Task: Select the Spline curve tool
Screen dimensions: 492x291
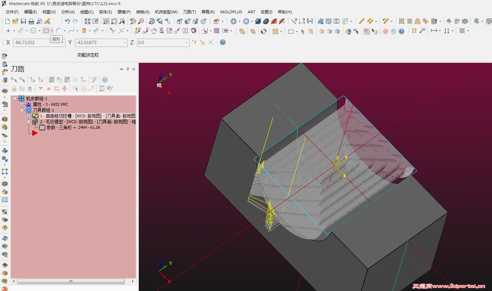Action: click(x=71, y=31)
